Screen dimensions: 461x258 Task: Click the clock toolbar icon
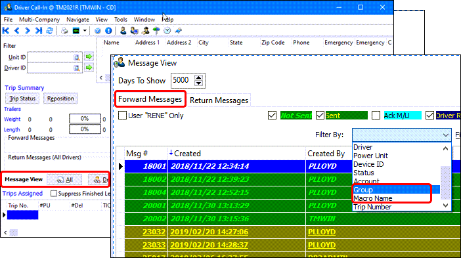click(x=167, y=31)
